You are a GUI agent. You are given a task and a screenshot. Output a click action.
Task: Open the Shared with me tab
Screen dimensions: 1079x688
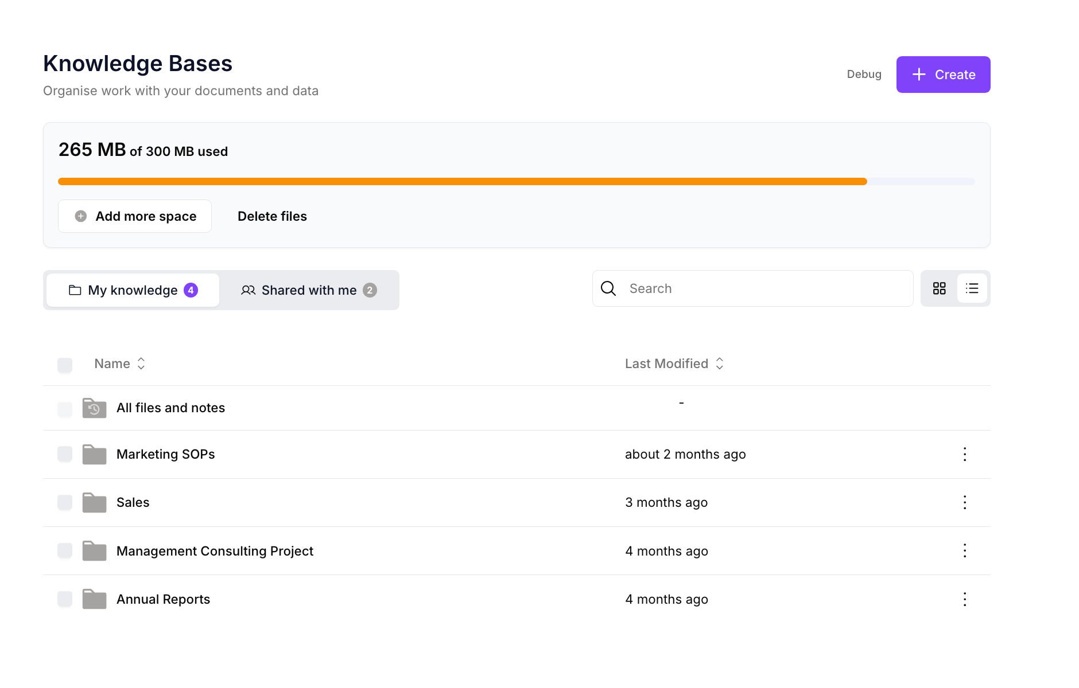click(x=309, y=290)
